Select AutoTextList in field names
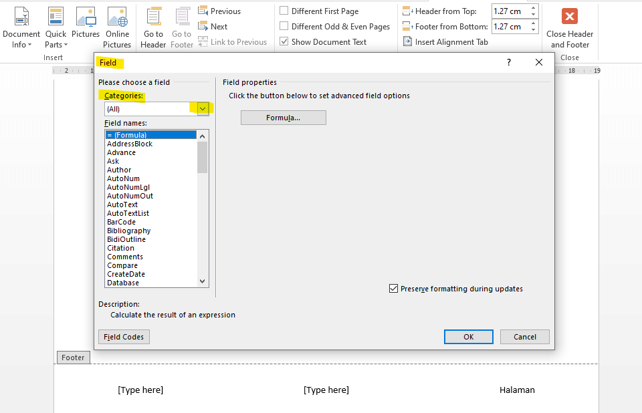The width and height of the screenshot is (642, 413). coord(150,213)
